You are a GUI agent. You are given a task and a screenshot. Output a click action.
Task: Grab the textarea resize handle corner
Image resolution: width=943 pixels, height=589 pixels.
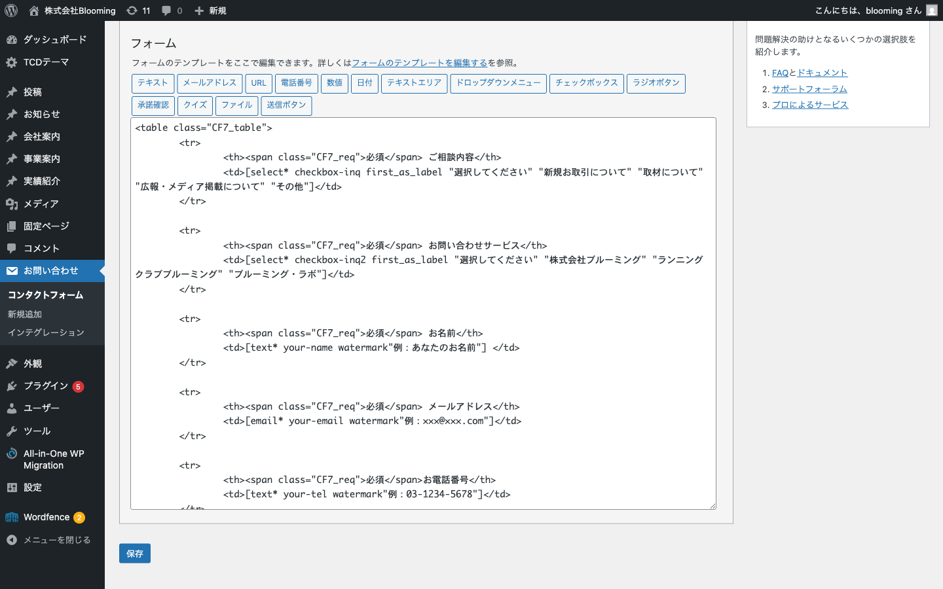[712, 506]
